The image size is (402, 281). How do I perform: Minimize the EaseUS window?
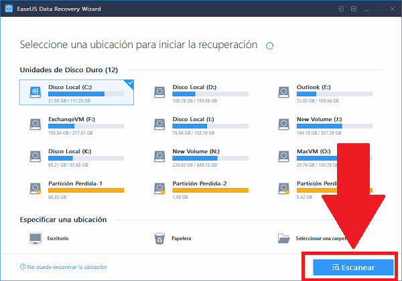click(x=366, y=9)
